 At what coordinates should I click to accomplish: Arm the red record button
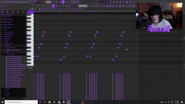coord(44,2)
